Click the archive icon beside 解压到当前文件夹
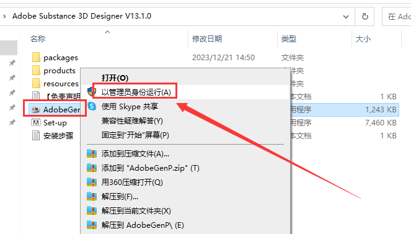Image resolution: width=411 pixels, height=234 pixels. click(92, 210)
